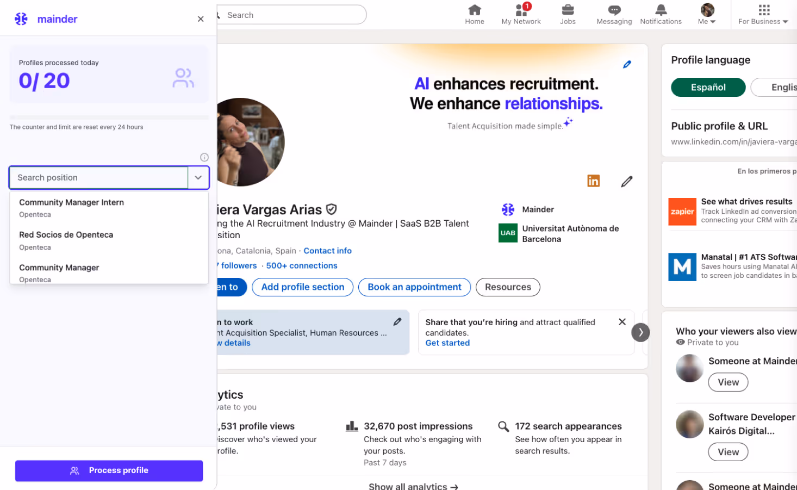Open the Contact info link
The image size is (797, 490).
tap(327, 251)
